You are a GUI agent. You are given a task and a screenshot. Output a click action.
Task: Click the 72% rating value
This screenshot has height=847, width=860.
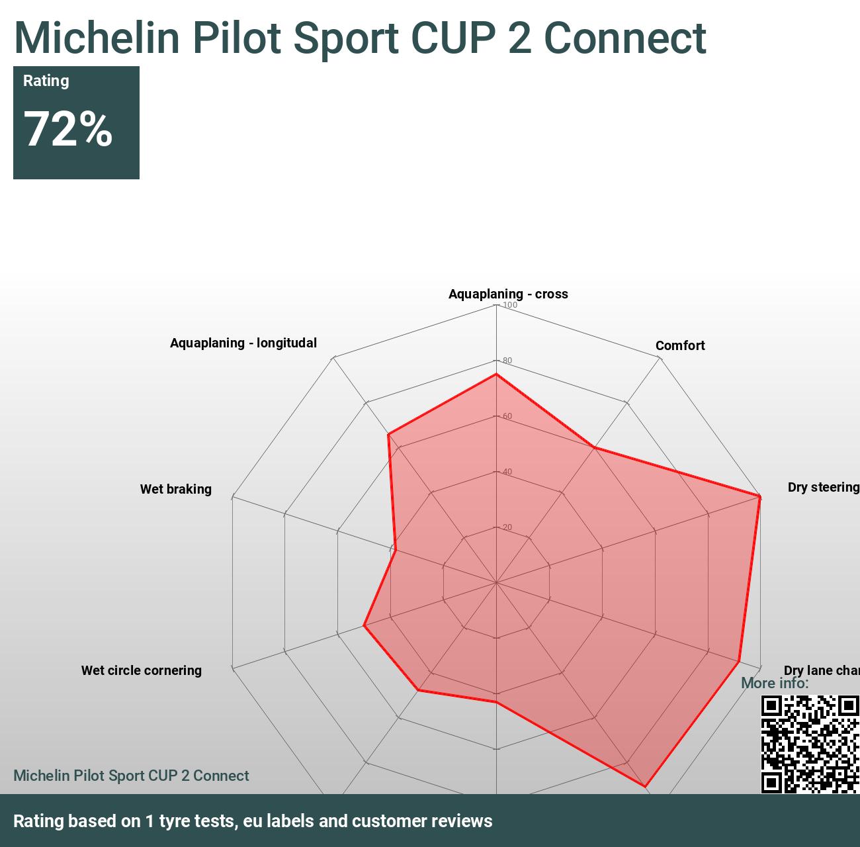pos(67,129)
